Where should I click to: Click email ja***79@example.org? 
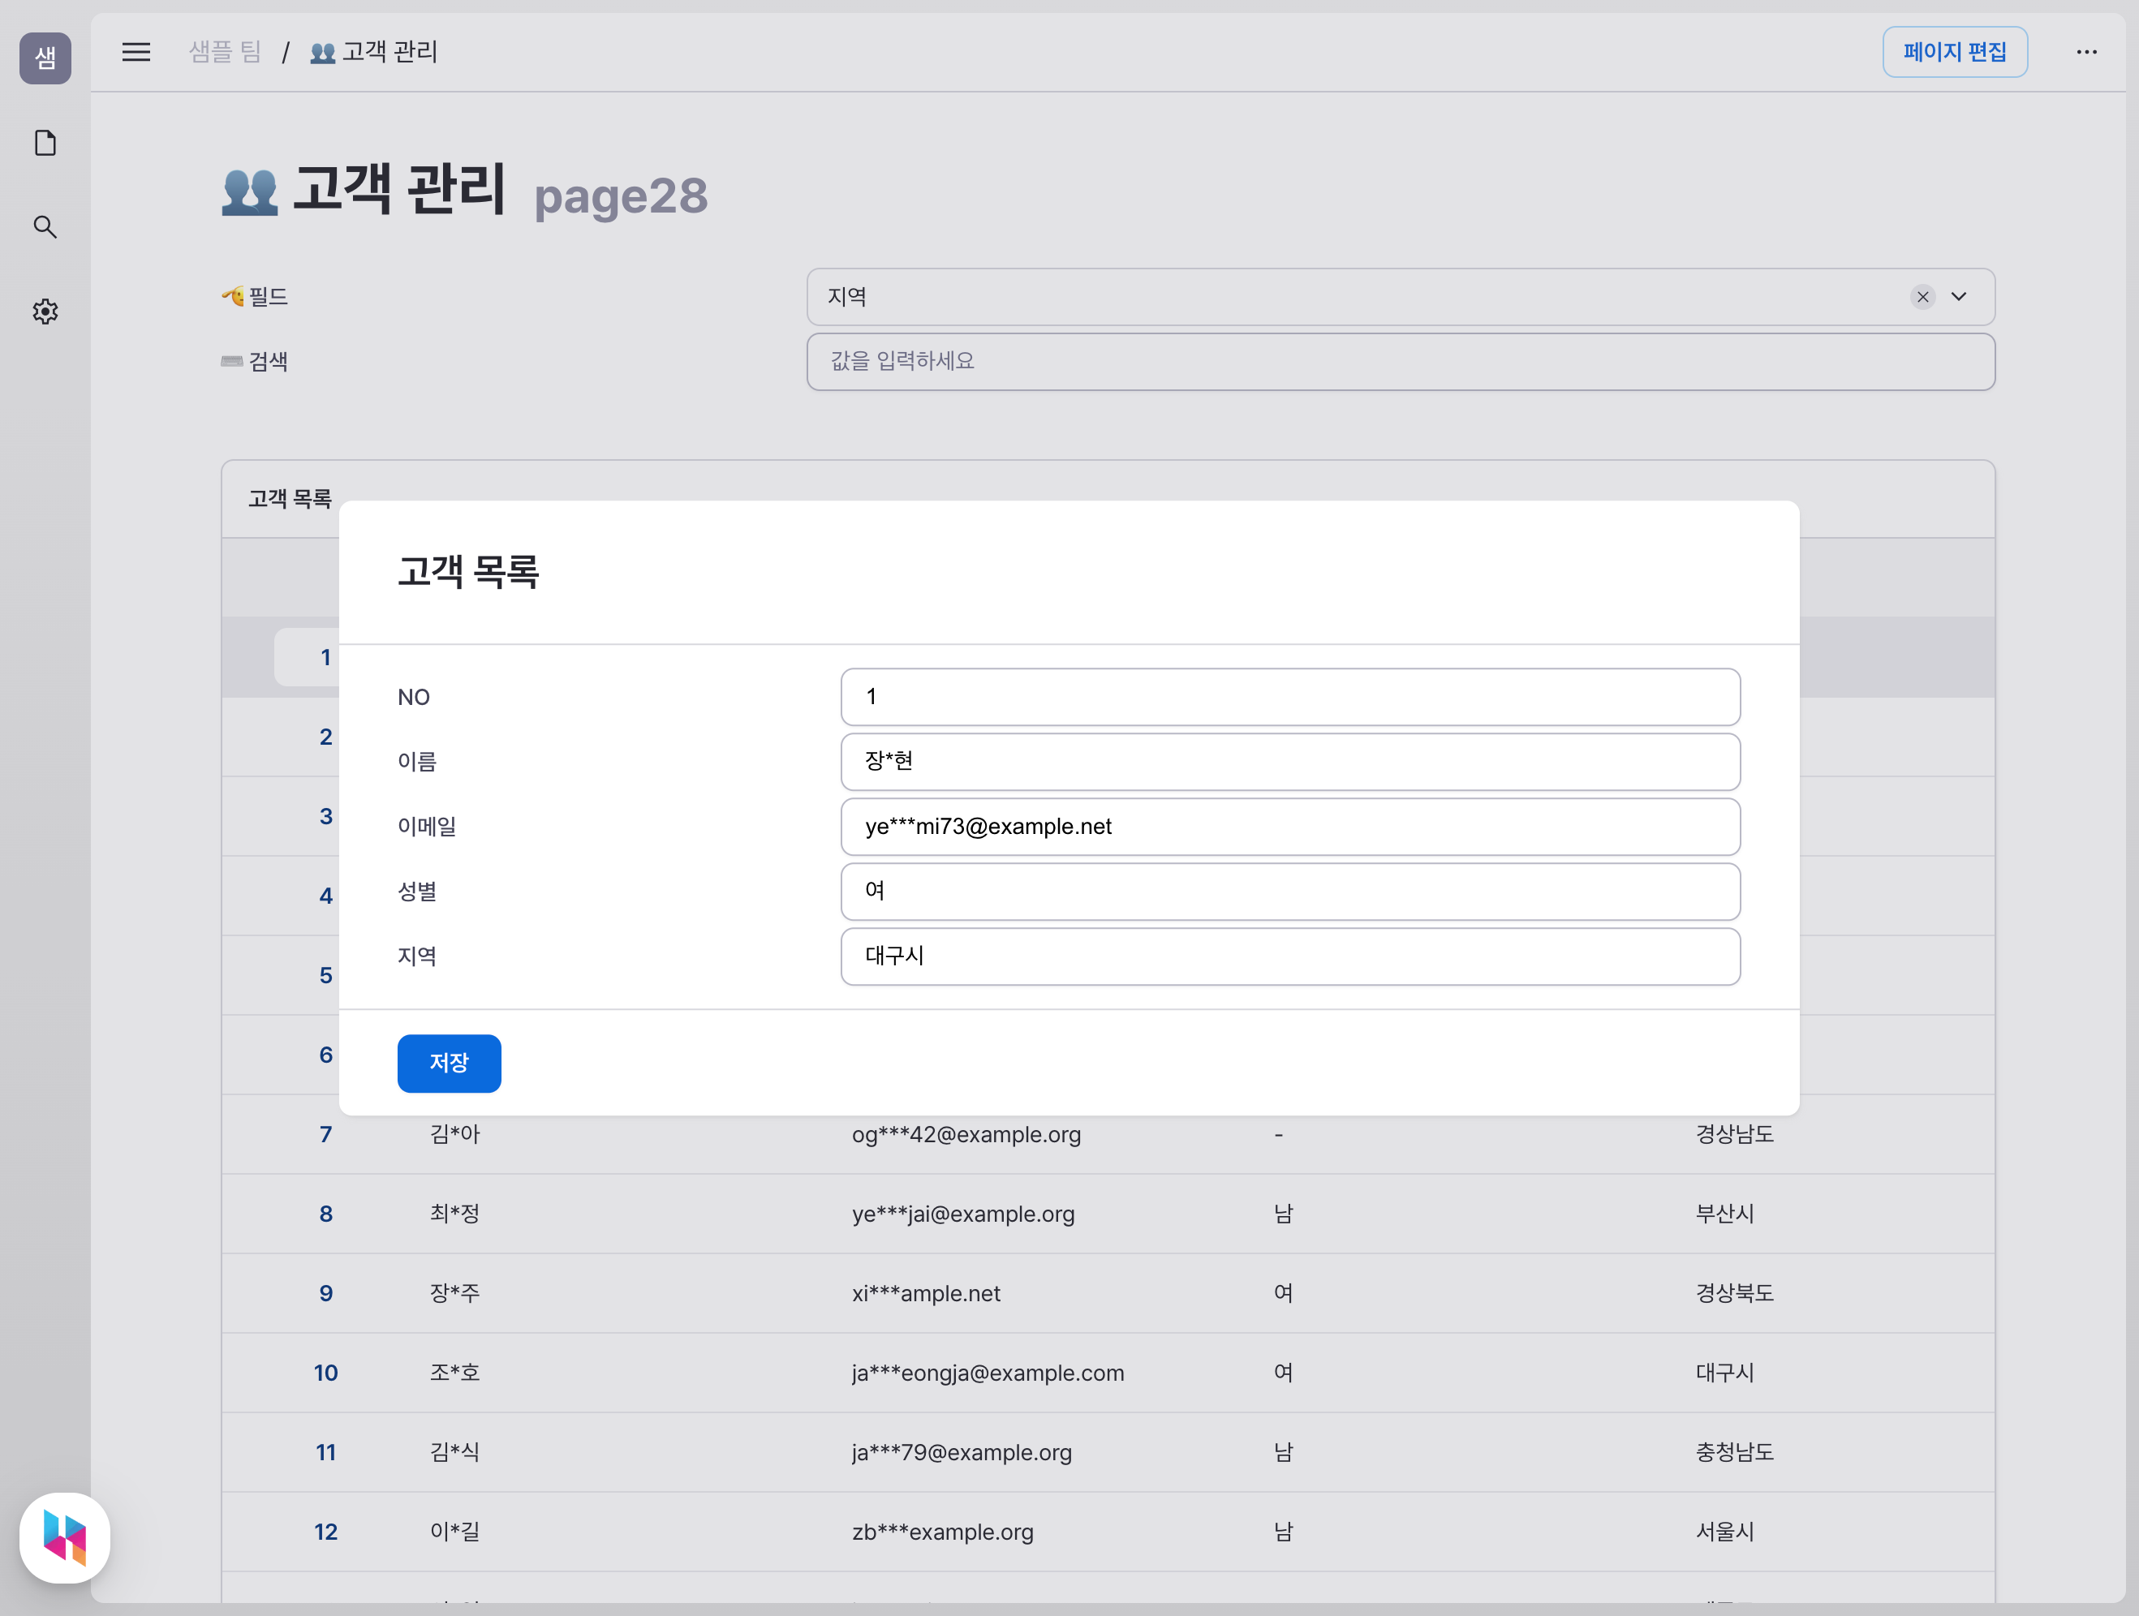[x=962, y=1451]
